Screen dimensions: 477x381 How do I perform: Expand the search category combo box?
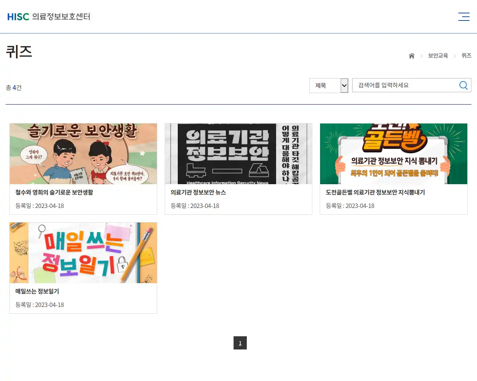(328, 85)
